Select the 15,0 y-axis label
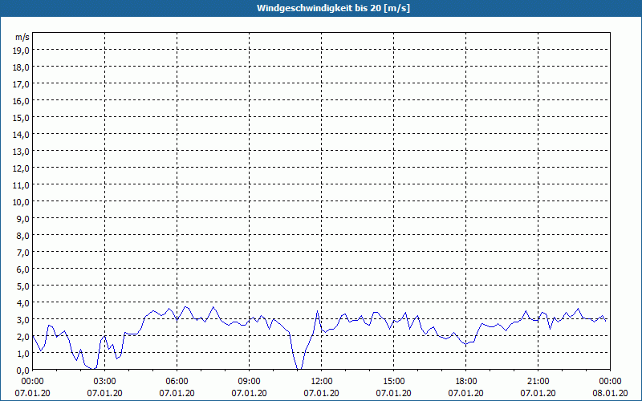 point(21,118)
